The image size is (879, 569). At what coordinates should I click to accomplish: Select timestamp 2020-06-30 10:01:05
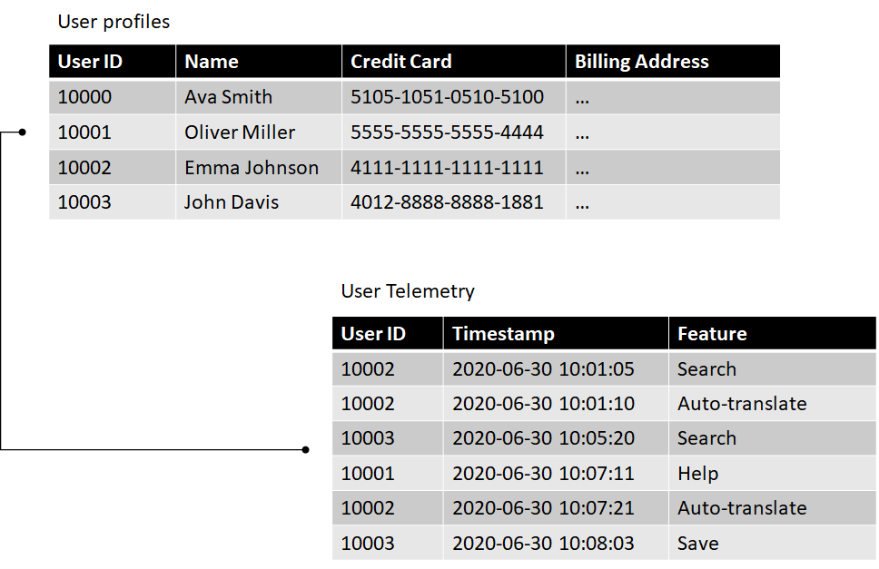click(543, 369)
